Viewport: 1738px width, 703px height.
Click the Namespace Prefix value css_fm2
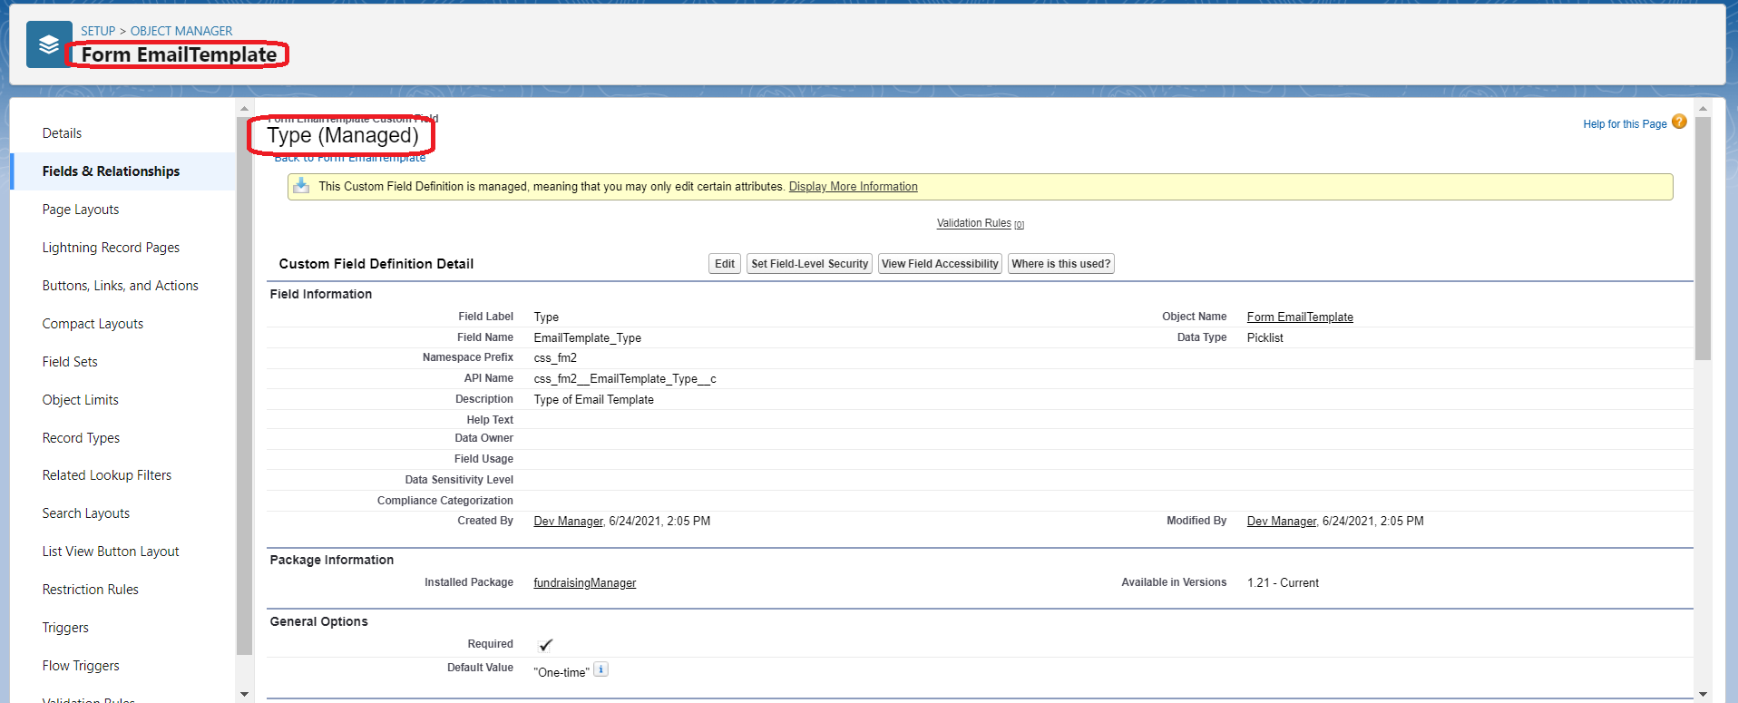(x=555, y=358)
